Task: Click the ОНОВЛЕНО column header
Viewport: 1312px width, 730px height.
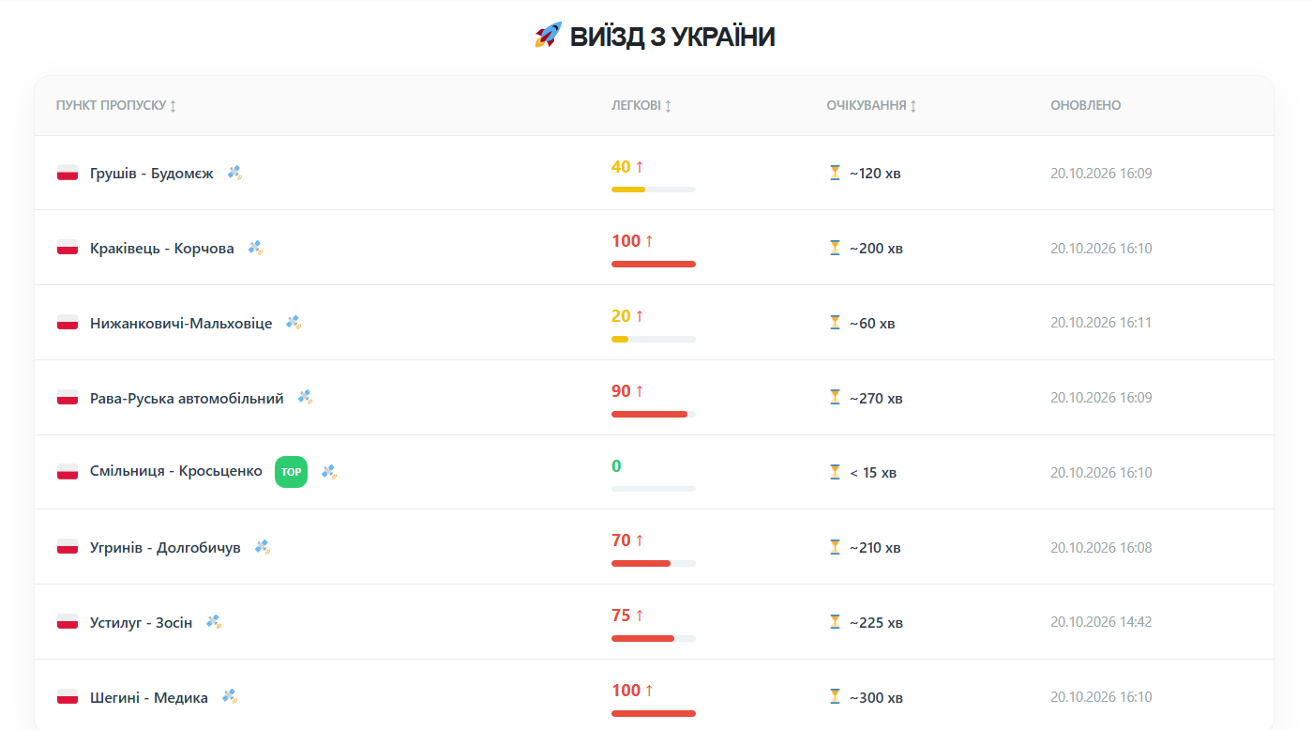Action: pos(1086,105)
